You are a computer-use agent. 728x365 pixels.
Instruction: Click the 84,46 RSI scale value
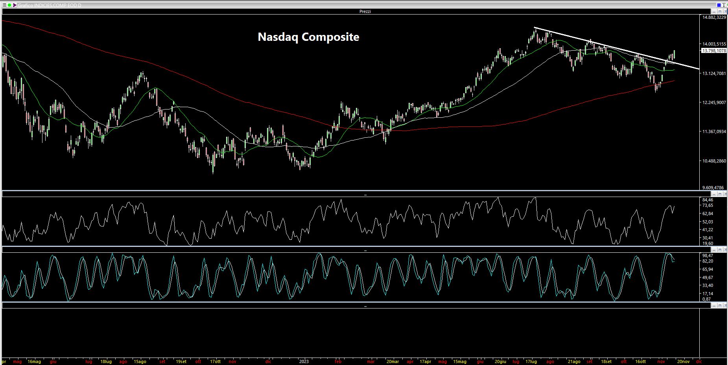click(708, 200)
